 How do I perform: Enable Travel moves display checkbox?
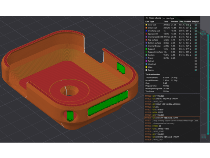[196, 58]
